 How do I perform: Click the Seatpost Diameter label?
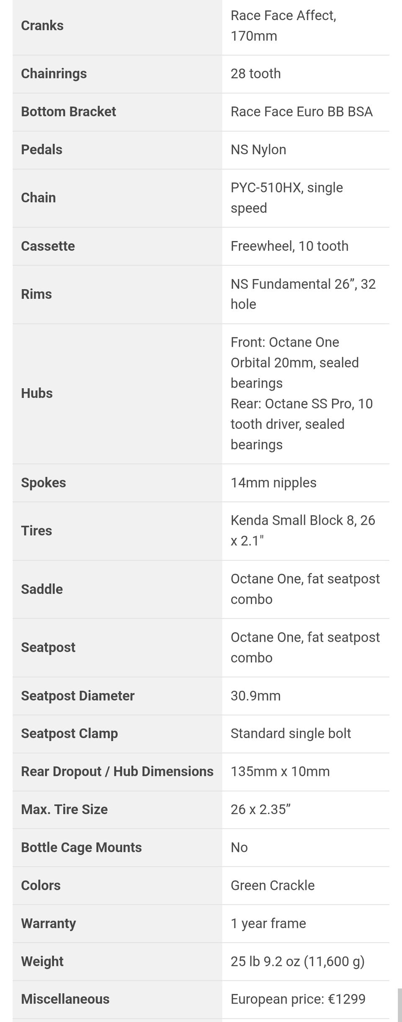click(77, 695)
